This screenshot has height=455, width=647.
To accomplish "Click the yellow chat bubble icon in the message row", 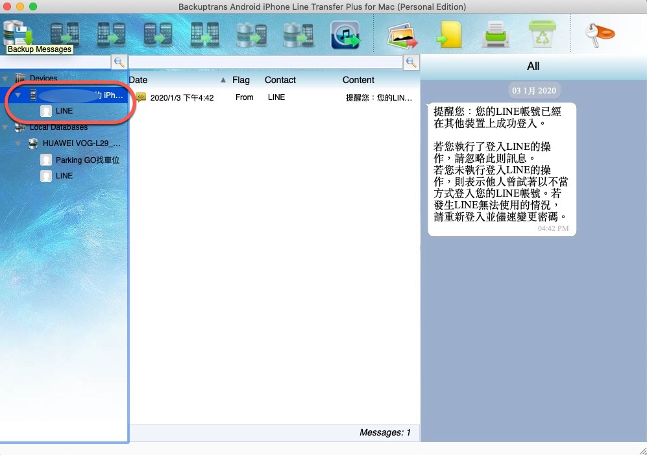I will coord(141,97).
